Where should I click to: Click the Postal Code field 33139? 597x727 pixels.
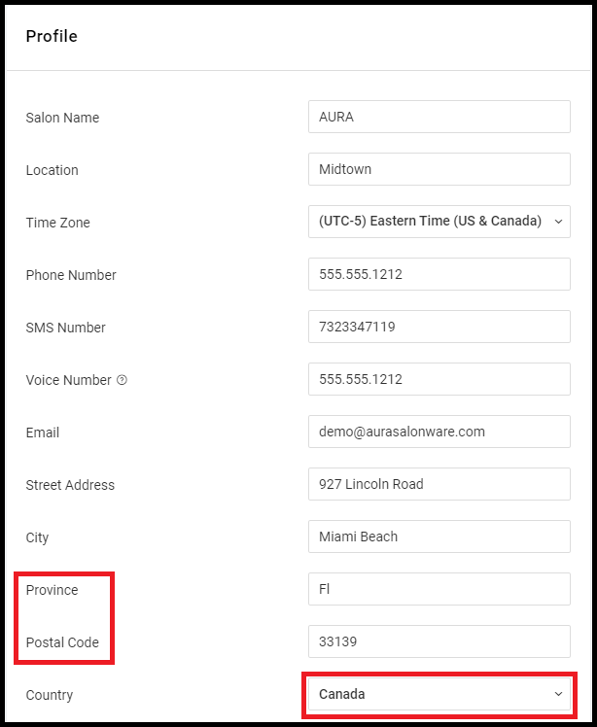439,641
